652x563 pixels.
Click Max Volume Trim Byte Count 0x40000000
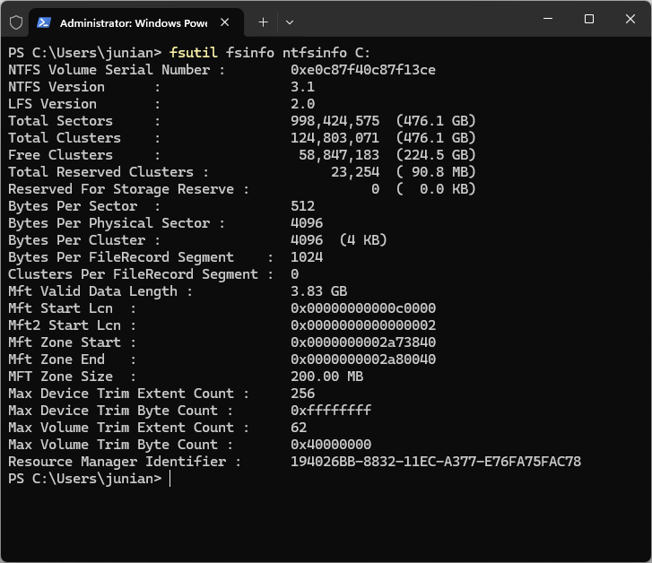331,445
